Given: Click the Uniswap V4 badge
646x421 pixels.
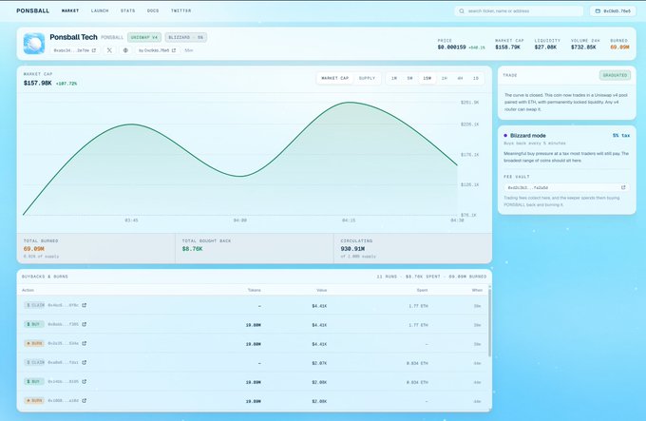Looking at the screenshot, I should (144, 37).
